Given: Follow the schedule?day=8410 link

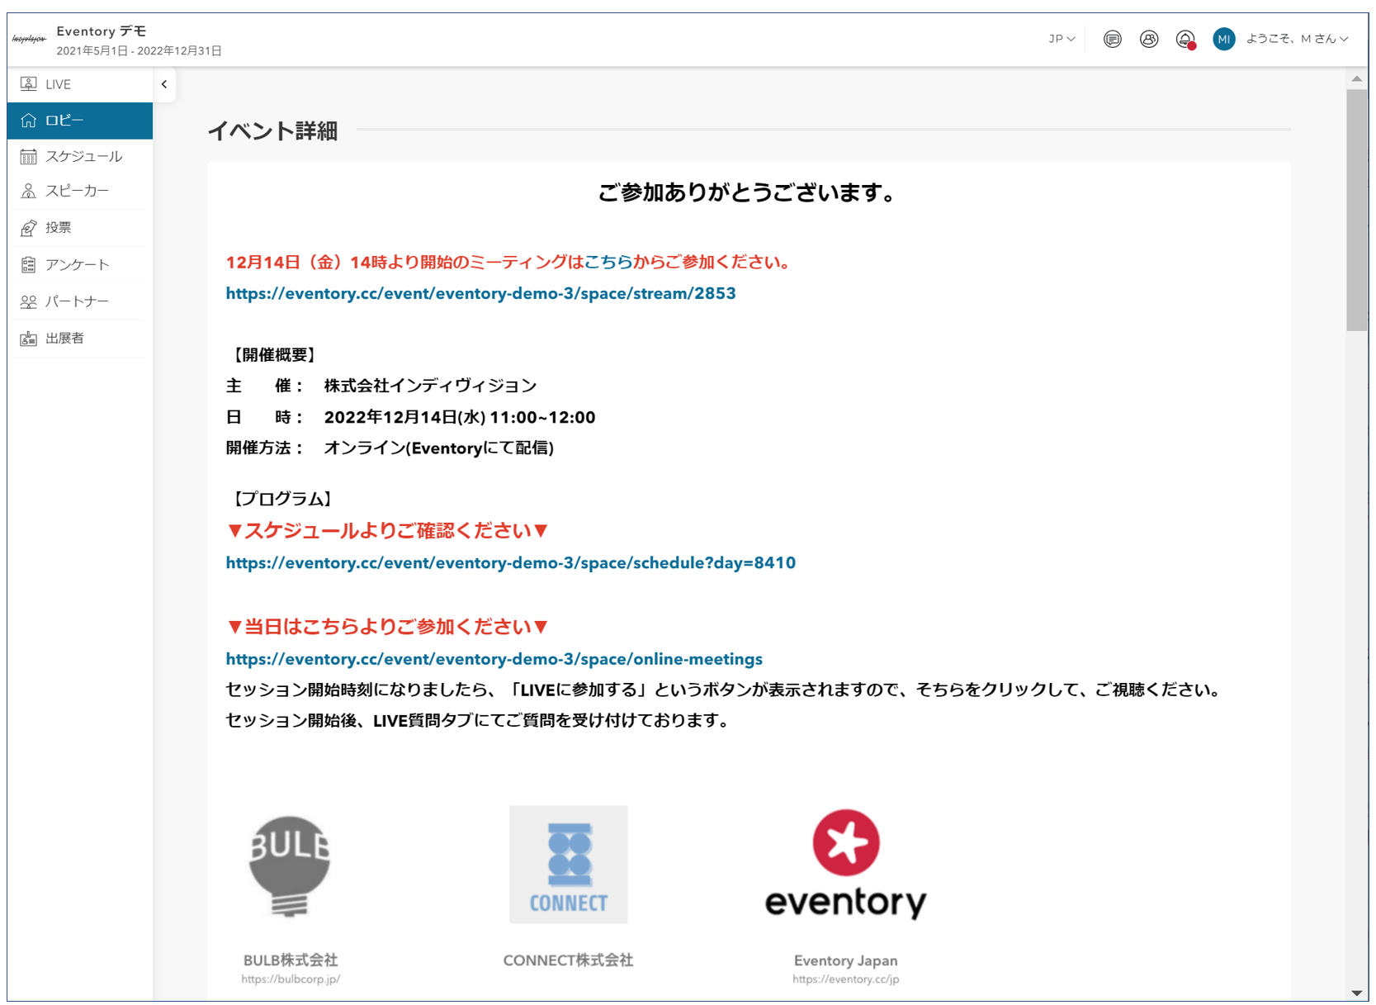Looking at the screenshot, I should (x=510, y=562).
